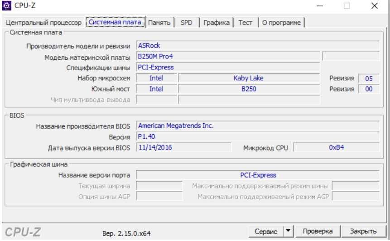This screenshot has width=390, height=241.
Task: Click the Проверка button
Action: (x=318, y=231)
